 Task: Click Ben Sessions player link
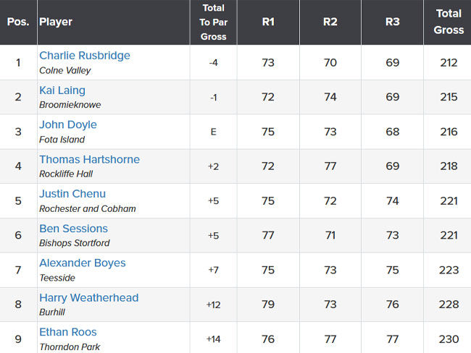click(73, 229)
